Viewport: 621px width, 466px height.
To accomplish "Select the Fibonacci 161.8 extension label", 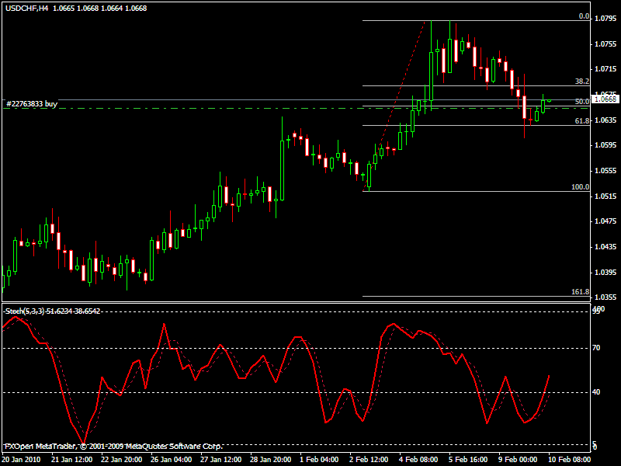I will [x=580, y=292].
